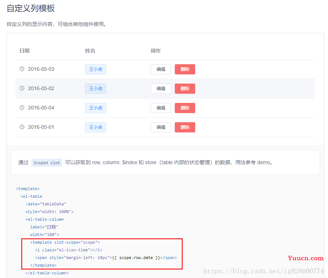
Task: Click the 操作 column header
Action: [156, 51]
